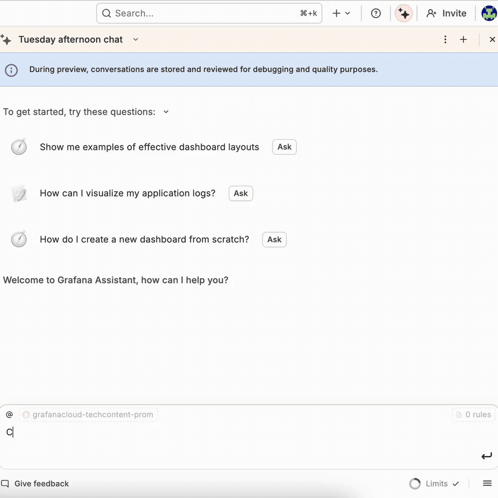Open the plus new-item menu in top bar
This screenshot has width=498, height=498.
tap(341, 13)
